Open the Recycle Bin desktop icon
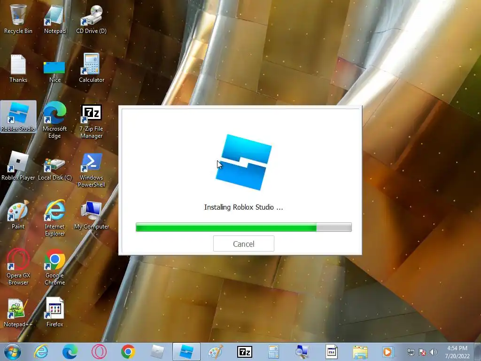481x361 pixels. click(18, 19)
